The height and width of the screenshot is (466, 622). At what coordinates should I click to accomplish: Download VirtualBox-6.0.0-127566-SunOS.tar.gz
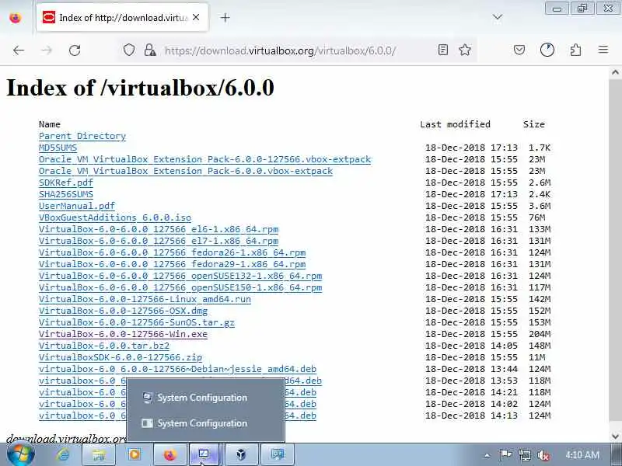[x=137, y=322]
